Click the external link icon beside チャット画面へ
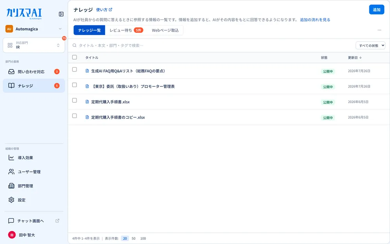This screenshot has height=244, width=390. 57,221
